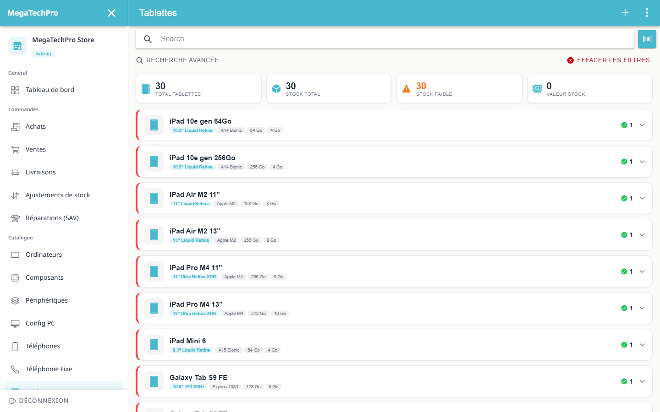
Task: Go to Composants
Action: pos(64,277)
